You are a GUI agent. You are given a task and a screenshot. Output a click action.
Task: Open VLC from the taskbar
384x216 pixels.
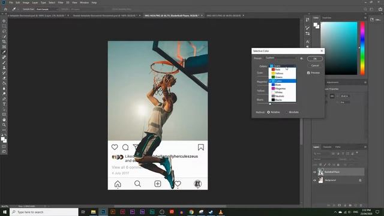point(221,212)
